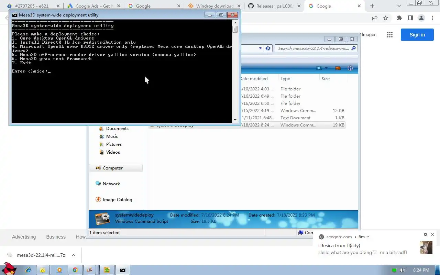Open a new Chrome tab

tap(372, 6)
